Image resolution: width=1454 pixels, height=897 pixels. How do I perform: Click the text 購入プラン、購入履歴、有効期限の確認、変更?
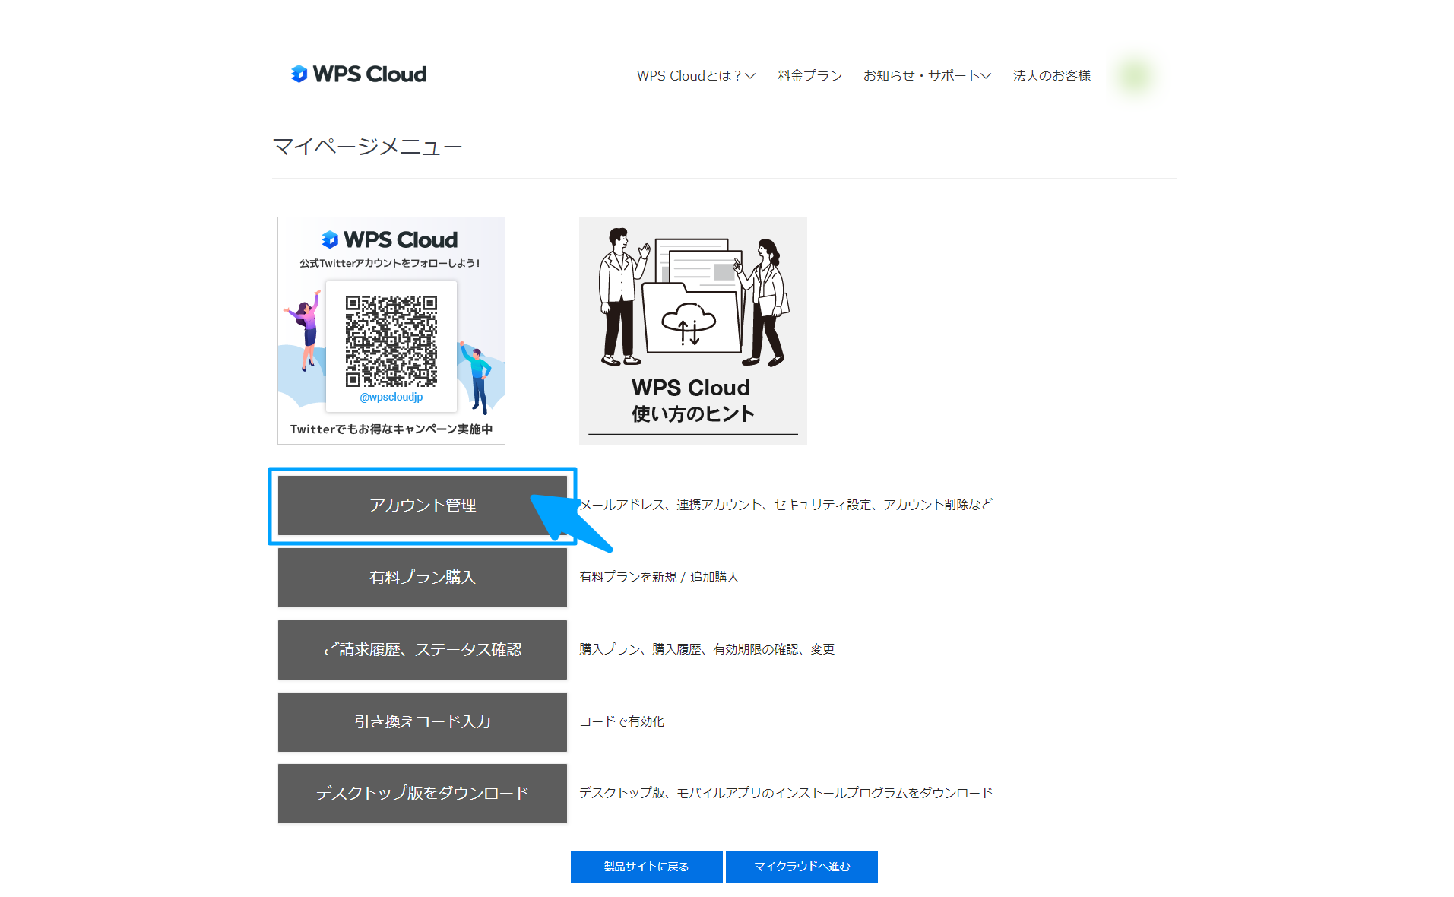707,649
